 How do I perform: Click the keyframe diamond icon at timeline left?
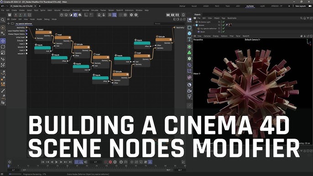(x=10, y=162)
